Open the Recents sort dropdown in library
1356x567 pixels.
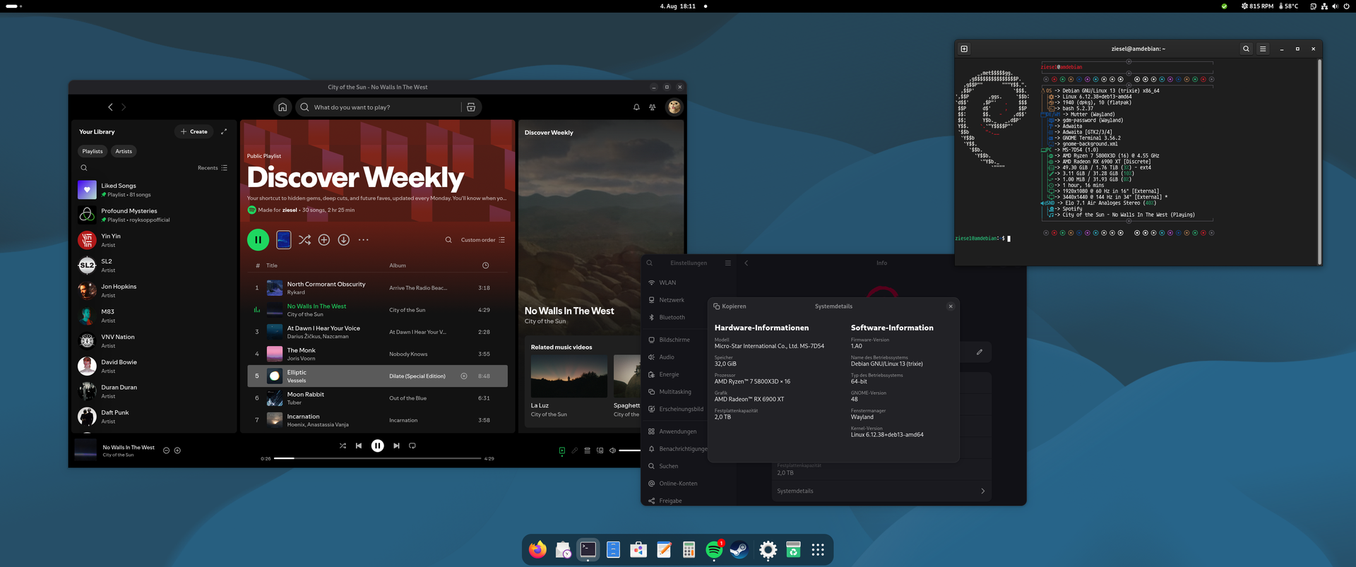[x=213, y=168]
